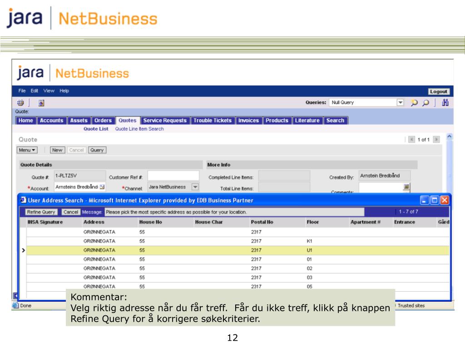This screenshot has width=465, height=349.
Task: Click the Customer Ref # input field
Action: click(x=173, y=176)
